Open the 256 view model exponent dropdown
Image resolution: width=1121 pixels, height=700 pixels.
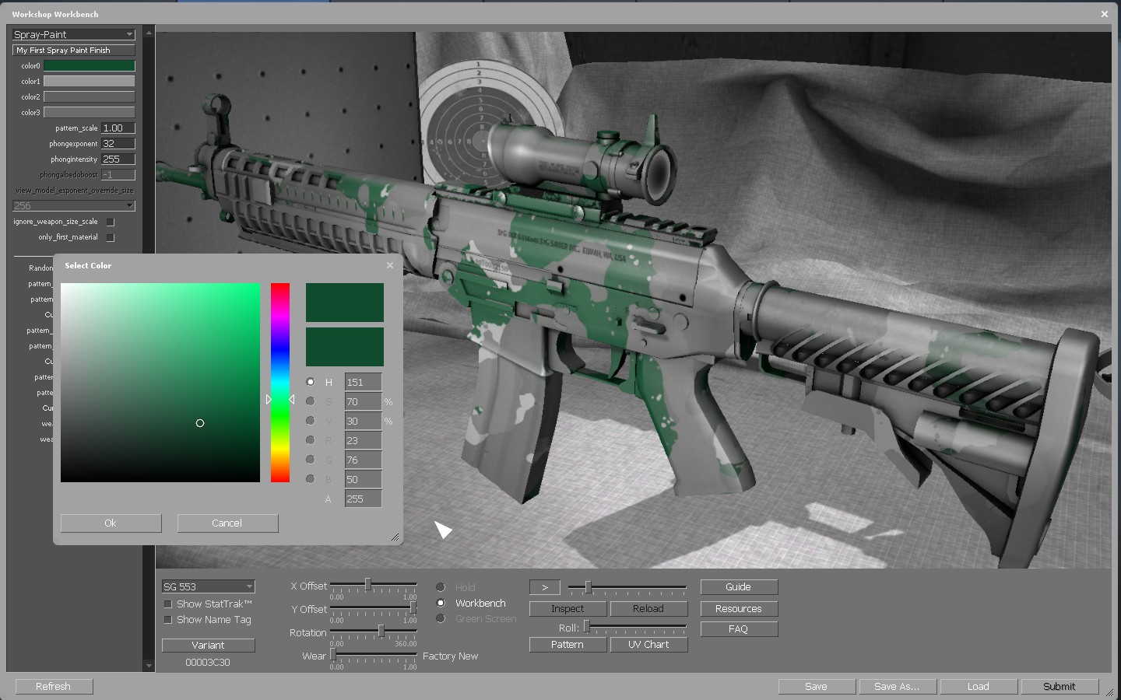point(74,205)
